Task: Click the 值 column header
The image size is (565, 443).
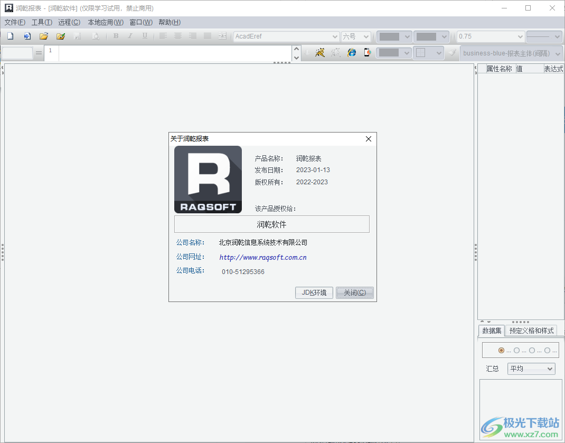Action: [x=529, y=69]
